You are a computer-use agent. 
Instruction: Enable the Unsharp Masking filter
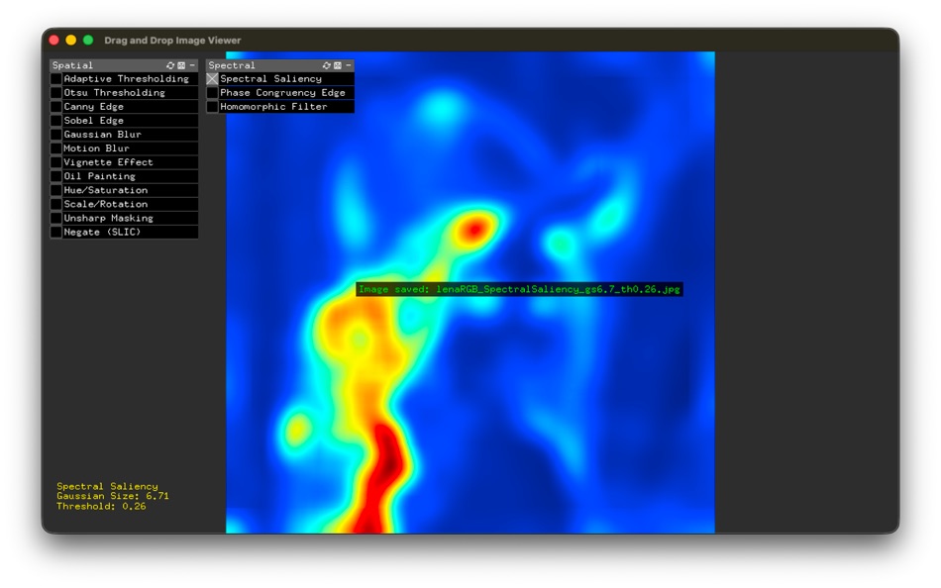[57, 217]
